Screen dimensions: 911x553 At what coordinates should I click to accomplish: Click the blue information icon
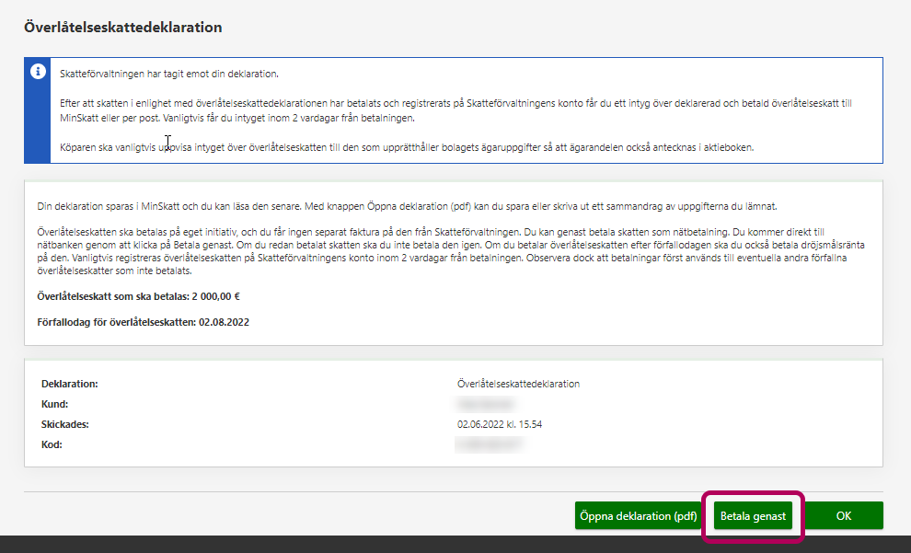38,72
